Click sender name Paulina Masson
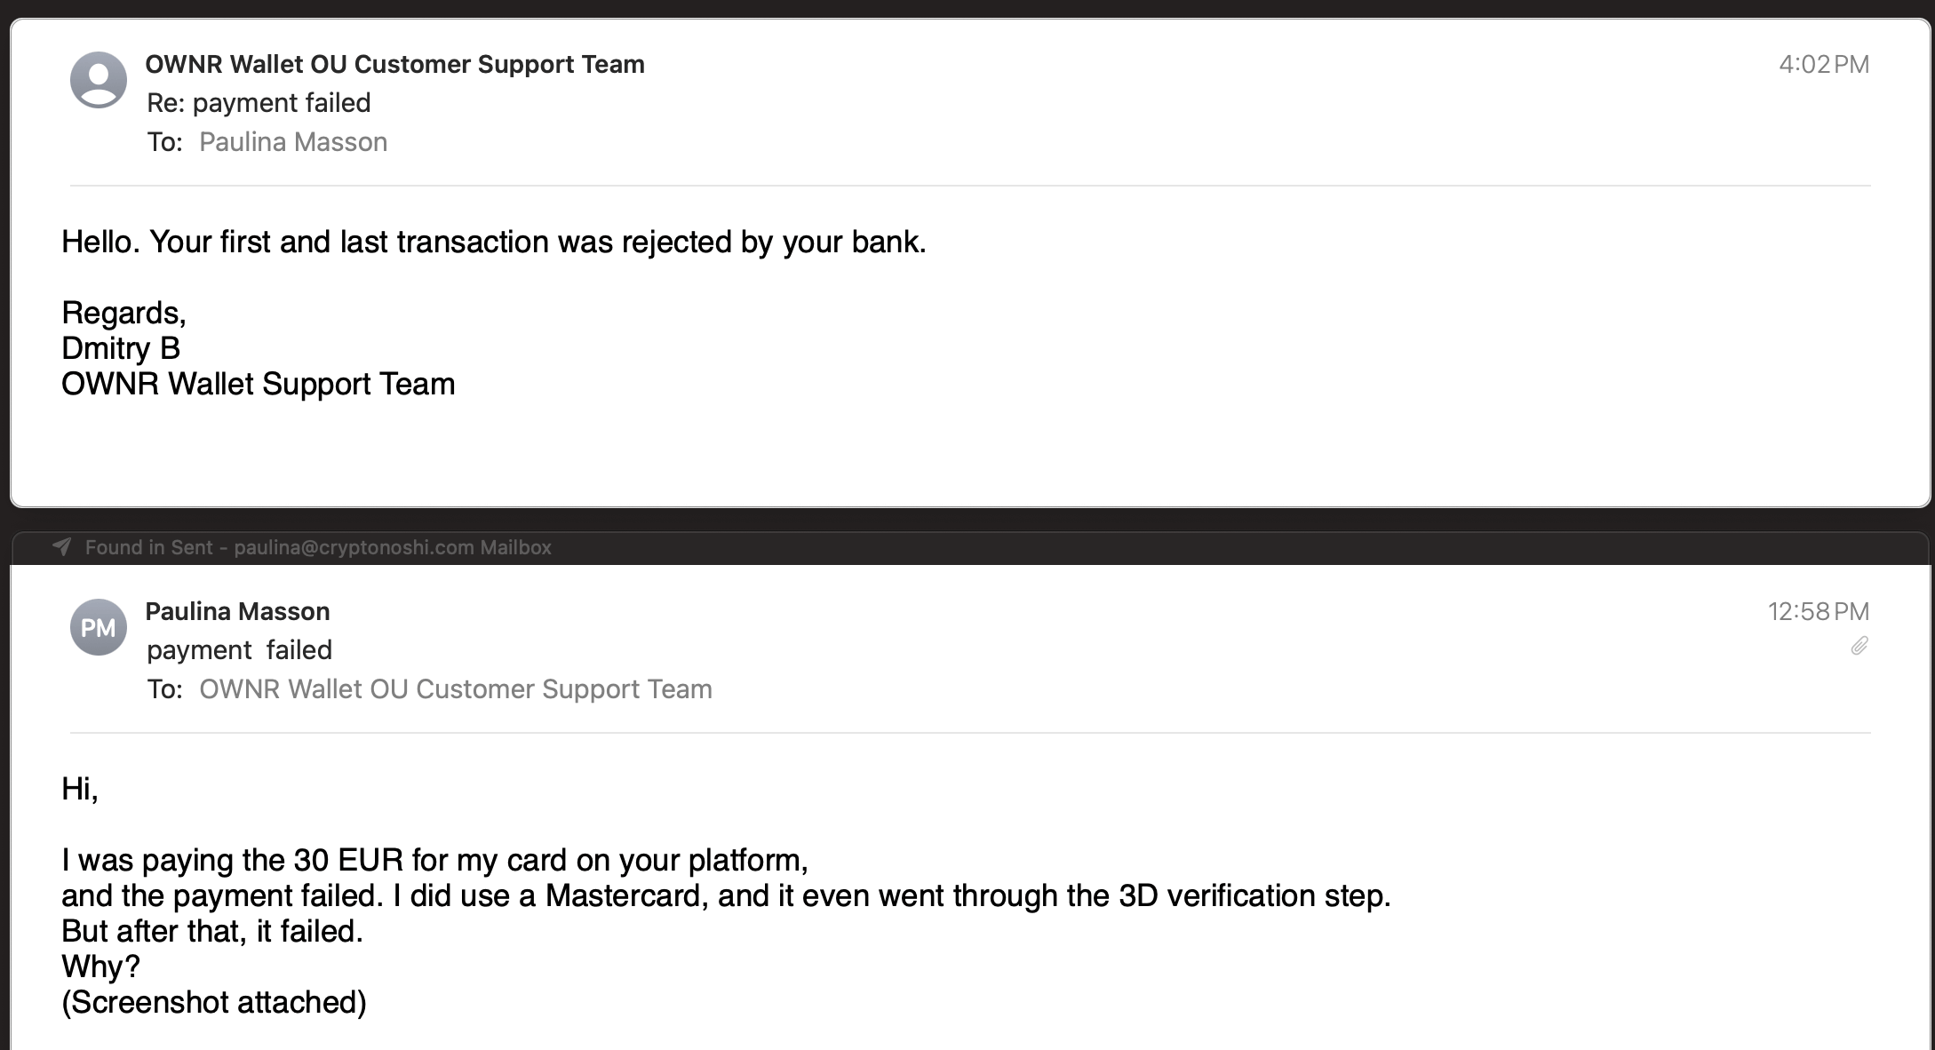This screenshot has width=1935, height=1050. [237, 611]
